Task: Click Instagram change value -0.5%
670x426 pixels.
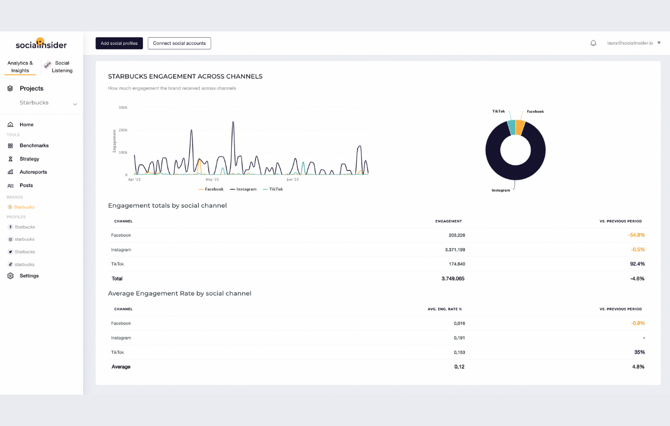Action: coord(638,250)
